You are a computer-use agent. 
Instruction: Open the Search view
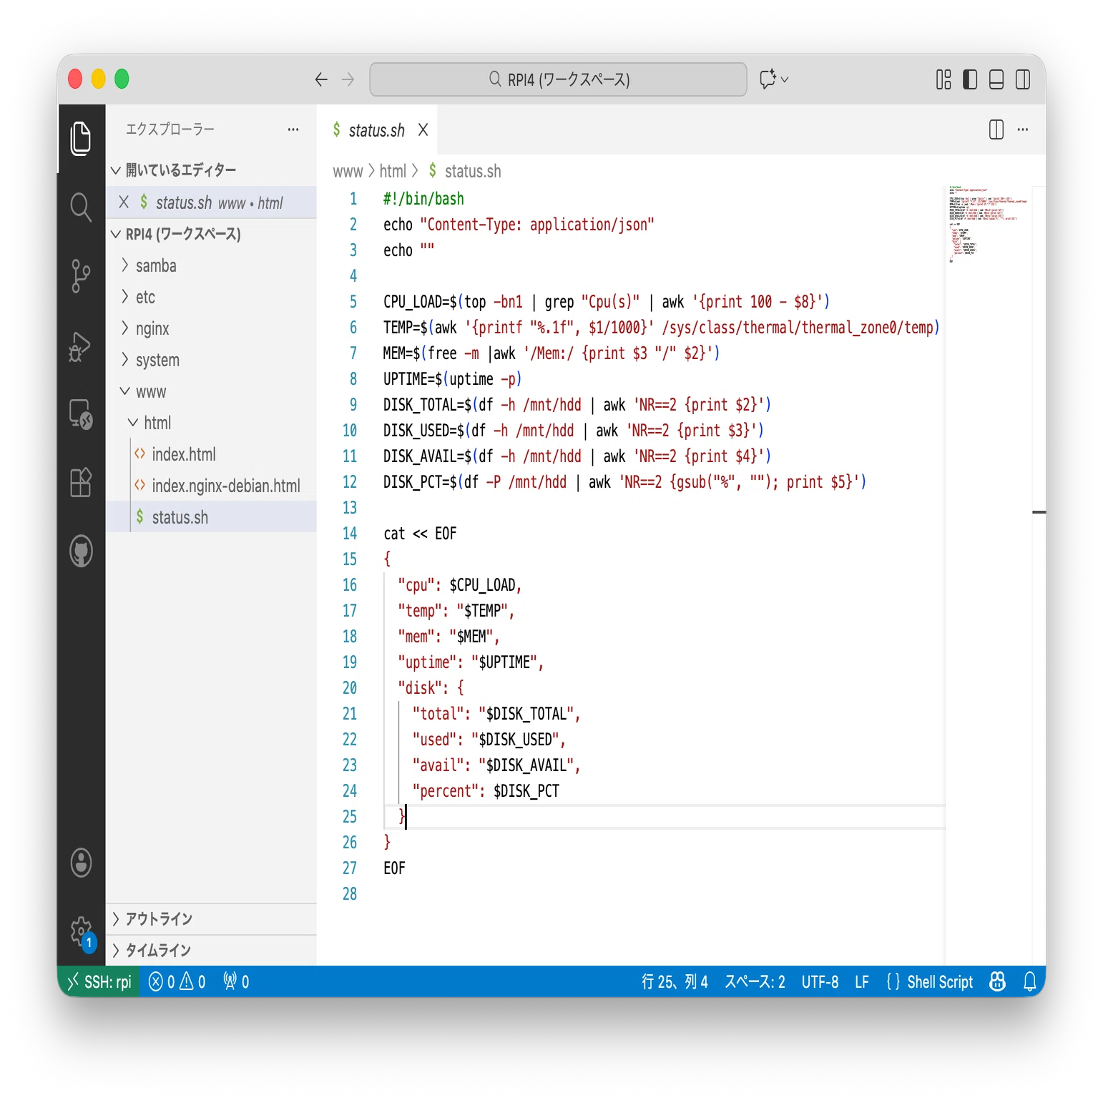(81, 207)
